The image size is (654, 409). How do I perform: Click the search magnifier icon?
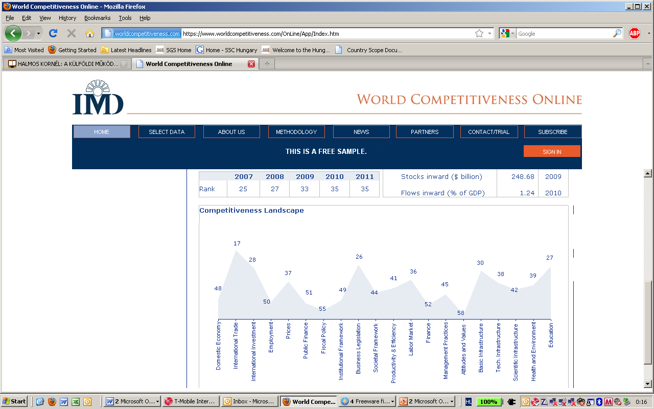tap(617, 33)
